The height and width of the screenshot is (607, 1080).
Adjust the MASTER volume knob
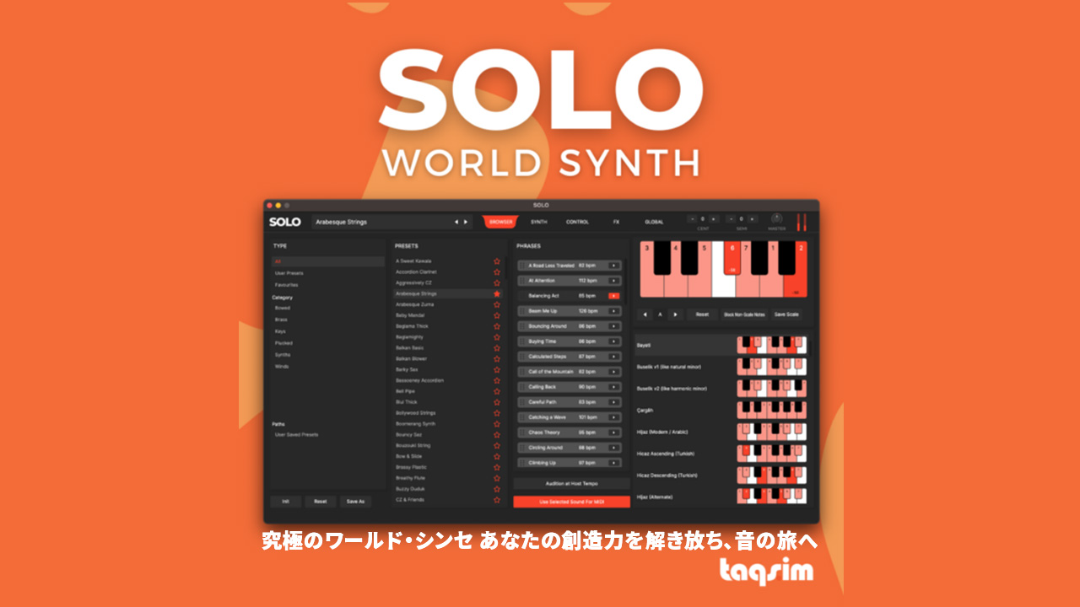(776, 219)
